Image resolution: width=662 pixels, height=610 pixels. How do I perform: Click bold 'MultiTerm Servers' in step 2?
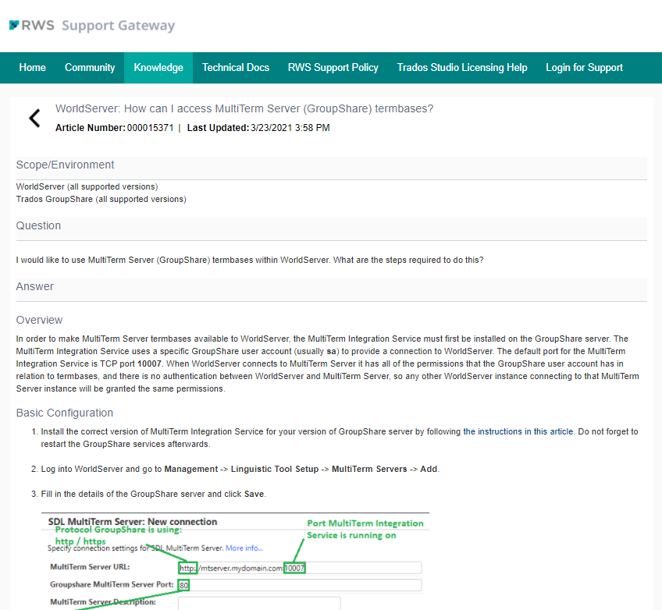pyautogui.click(x=369, y=469)
